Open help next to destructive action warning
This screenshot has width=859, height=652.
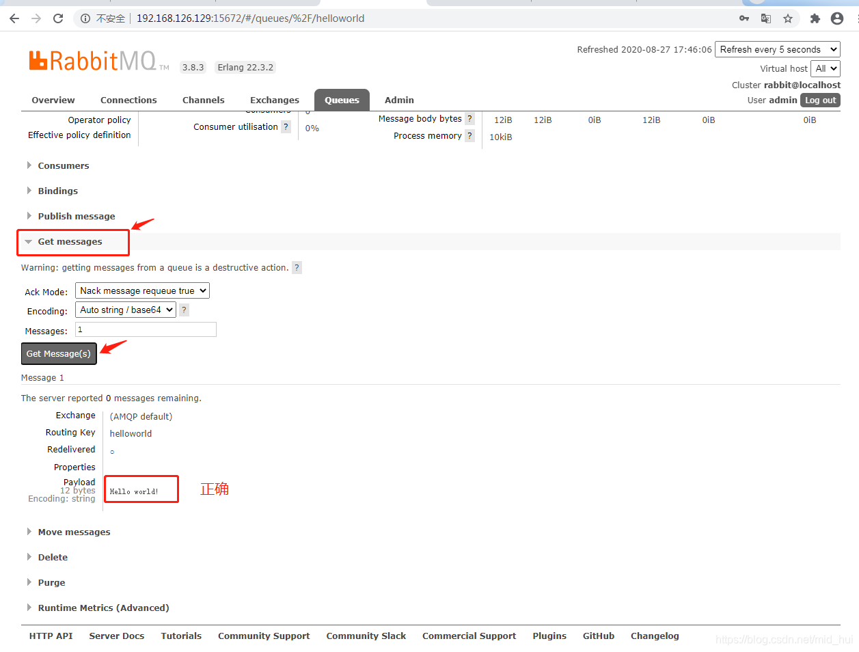coord(297,267)
